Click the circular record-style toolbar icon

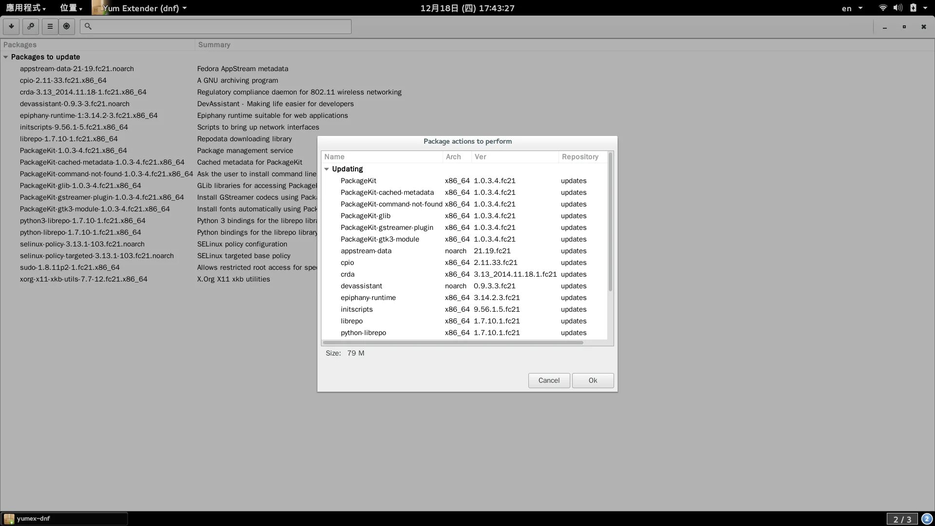(67, 26)
